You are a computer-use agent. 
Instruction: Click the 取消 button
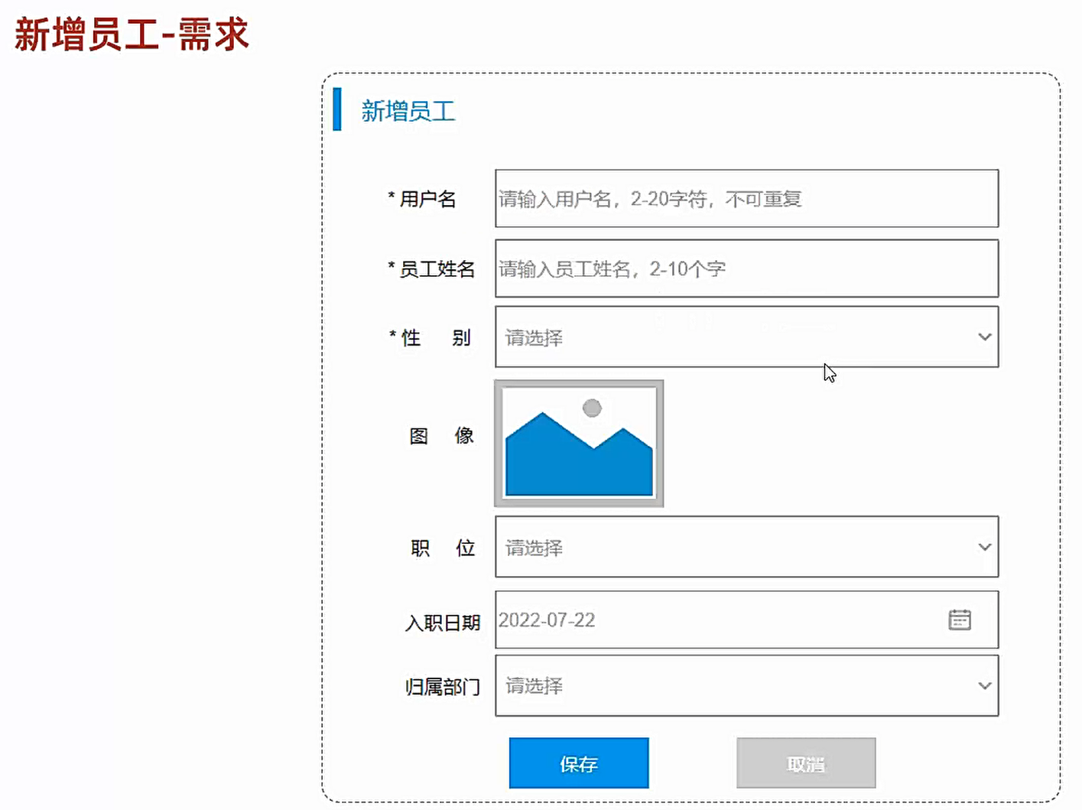[x=806, y=763]
